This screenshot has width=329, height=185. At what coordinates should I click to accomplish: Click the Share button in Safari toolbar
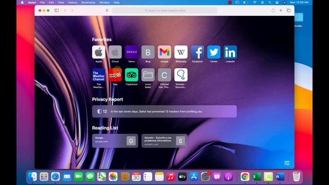click(273, 10)
